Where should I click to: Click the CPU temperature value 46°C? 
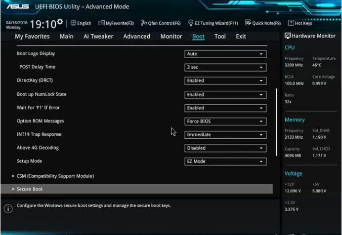click(x=316, y=65)
